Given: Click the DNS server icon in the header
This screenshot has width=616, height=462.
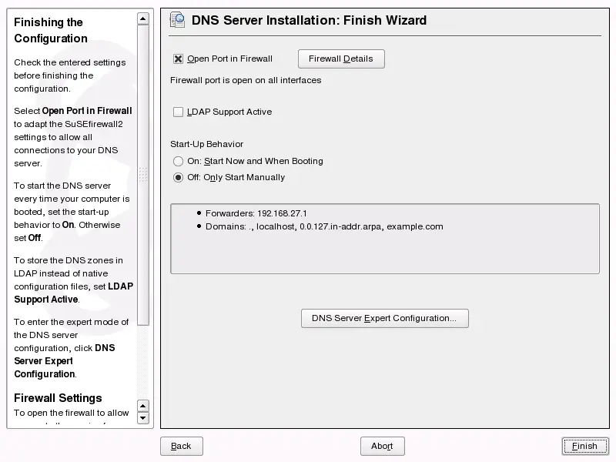Looking at the screenshot, I should coord(177,20).
